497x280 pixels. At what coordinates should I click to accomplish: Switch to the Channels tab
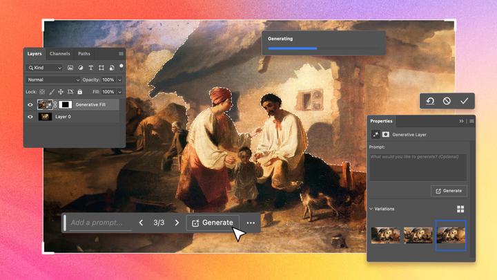click(x=59, y=54)
